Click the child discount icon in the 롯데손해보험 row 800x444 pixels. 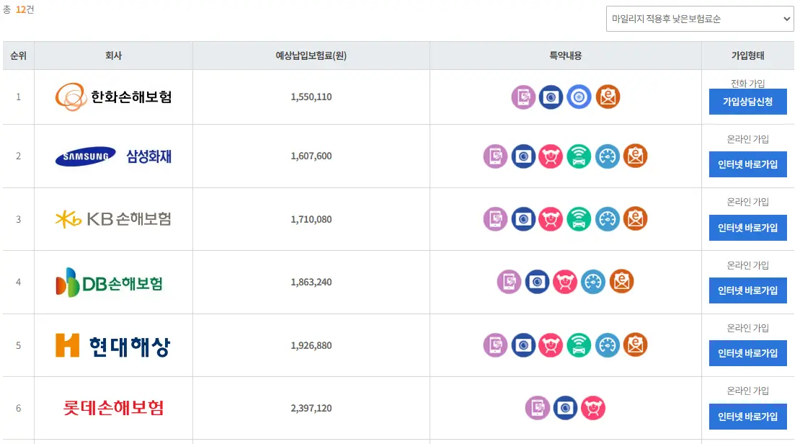(593, 408)
